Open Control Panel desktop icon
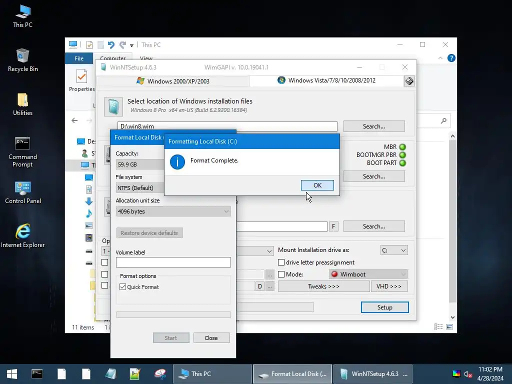Viewport: 512px width, 384px height. (x=22, y=192)
